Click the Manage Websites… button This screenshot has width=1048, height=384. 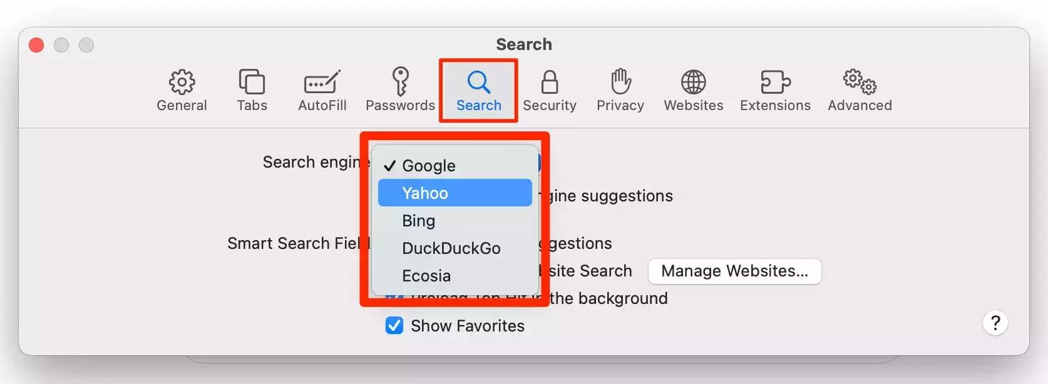coord(734,271)
